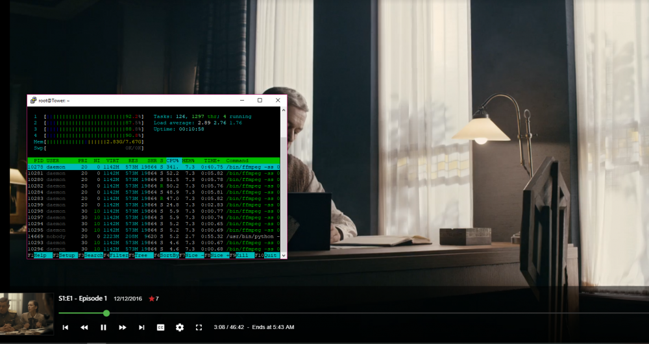Click the green seek bar handle

point(106,313)
